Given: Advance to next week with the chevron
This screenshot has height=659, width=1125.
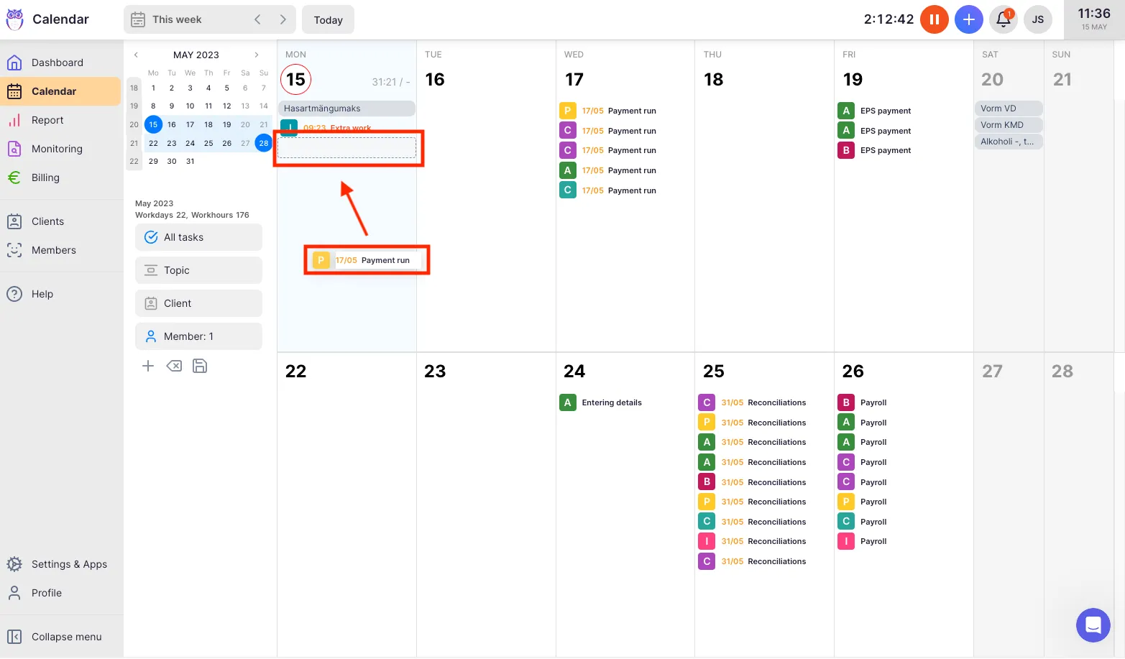Looking at the screenshot, I should coord(283,19).
